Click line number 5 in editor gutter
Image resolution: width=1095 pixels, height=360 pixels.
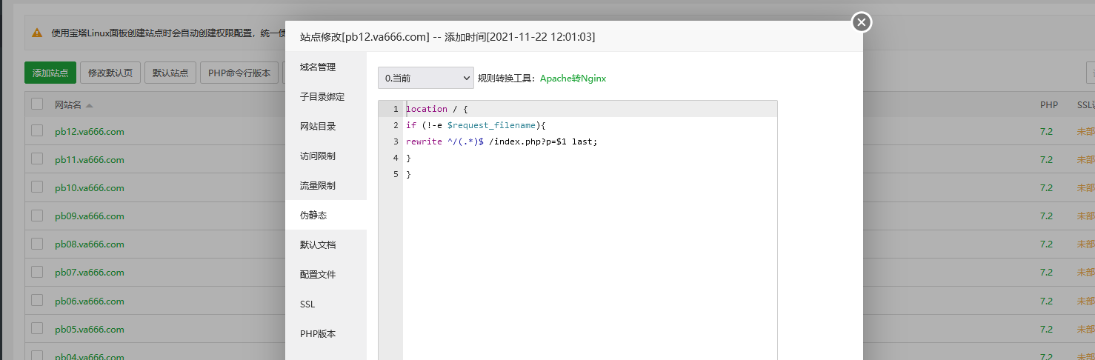click(x=396, y=174)
